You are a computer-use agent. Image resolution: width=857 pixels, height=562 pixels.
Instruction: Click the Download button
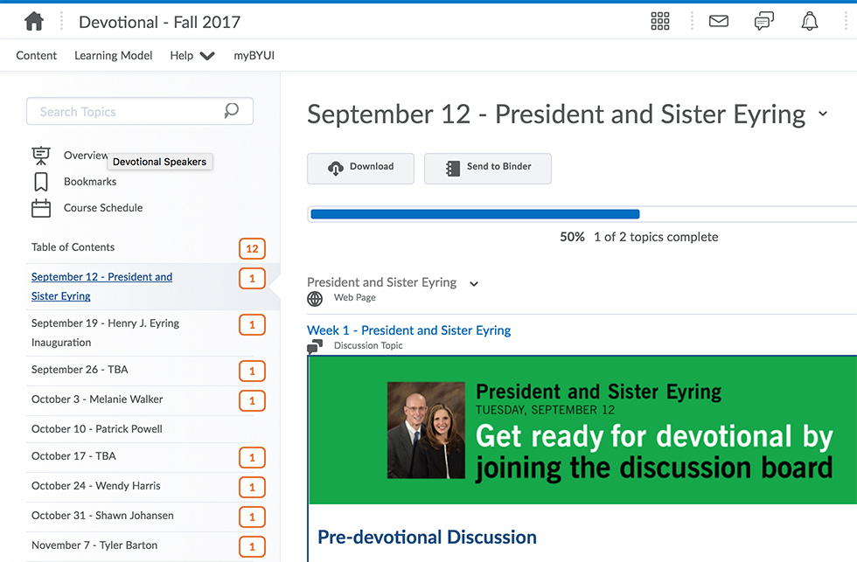[x=360, y=168]
